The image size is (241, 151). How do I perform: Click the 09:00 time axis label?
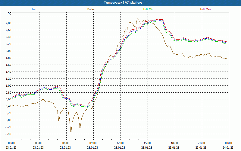(93, 143)
